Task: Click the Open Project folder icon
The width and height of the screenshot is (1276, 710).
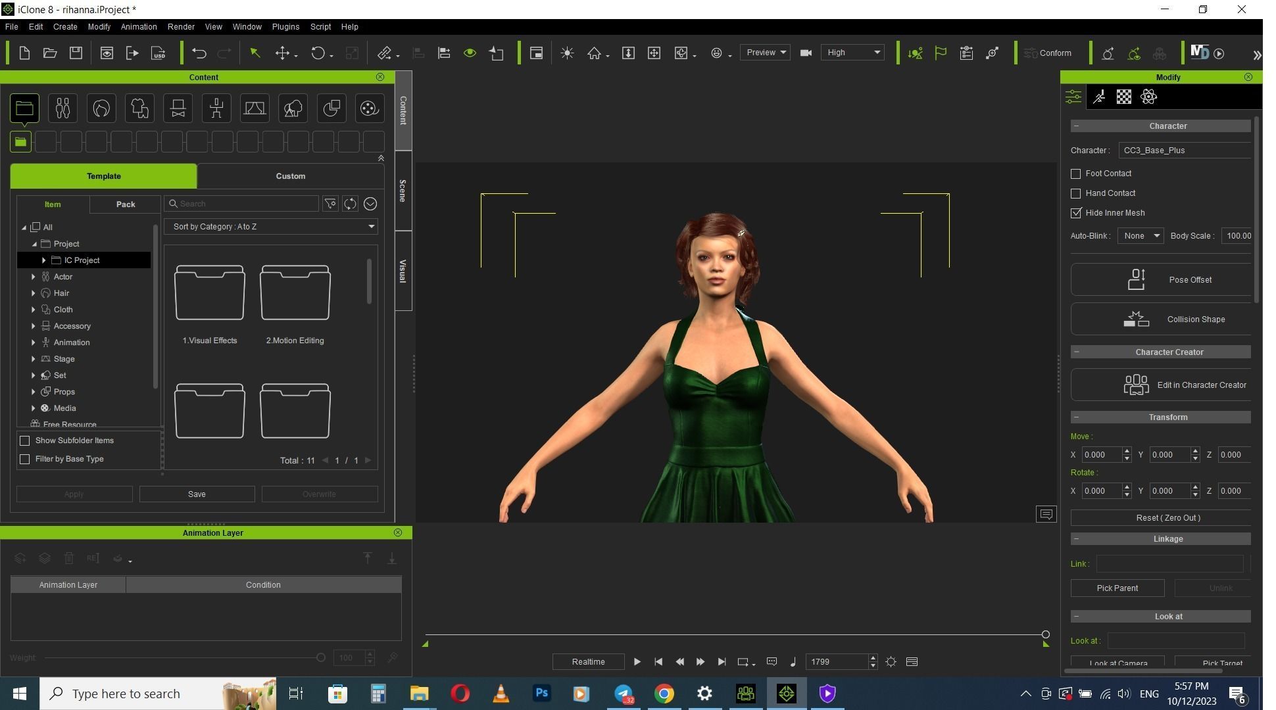Action: click(x=50, y=53)
